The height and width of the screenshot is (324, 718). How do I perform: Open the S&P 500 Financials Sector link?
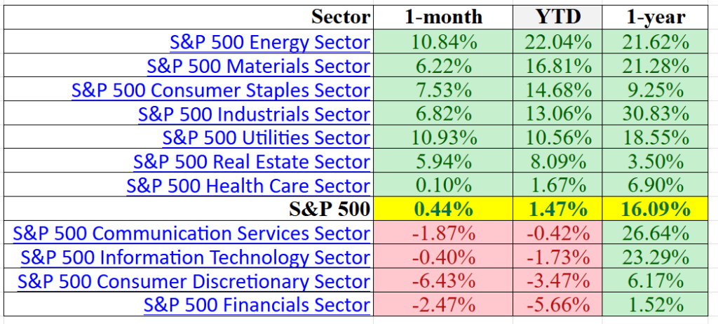tap(257, 305)
